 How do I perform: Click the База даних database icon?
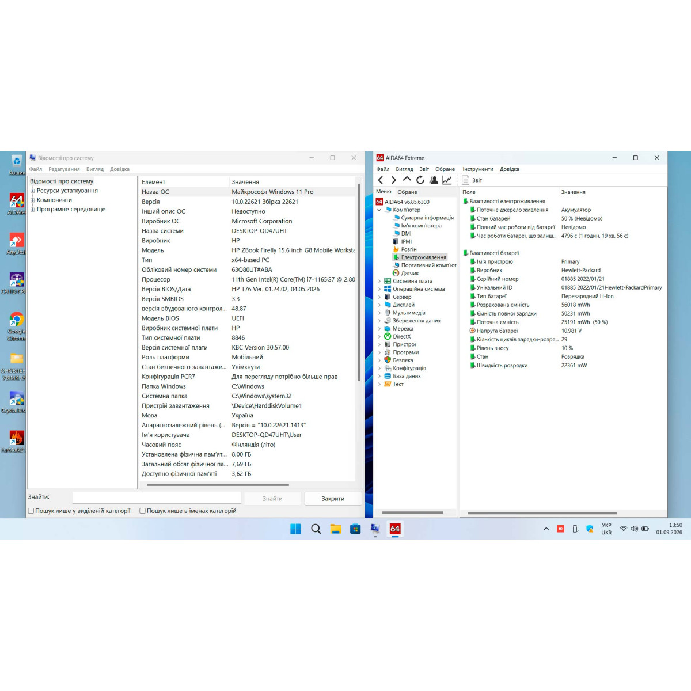click(388, 376)
